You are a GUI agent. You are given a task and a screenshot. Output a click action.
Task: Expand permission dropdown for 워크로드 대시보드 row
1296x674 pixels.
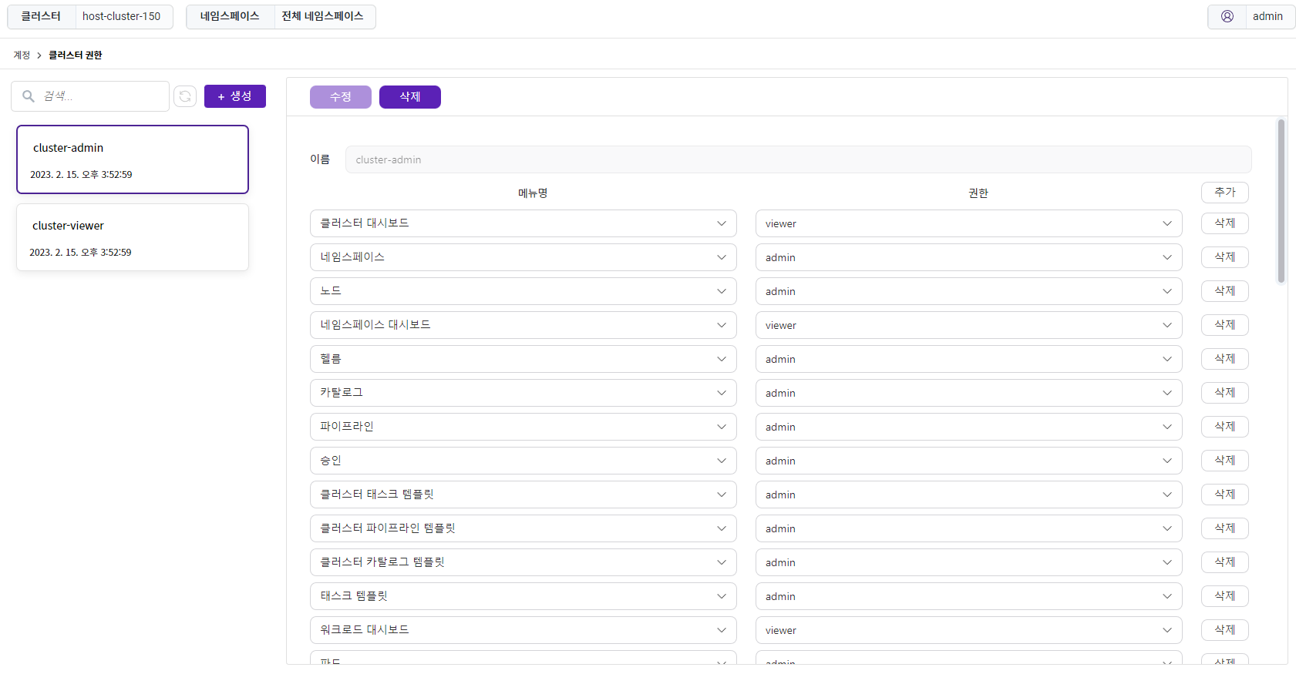click(x=968, y=630)
